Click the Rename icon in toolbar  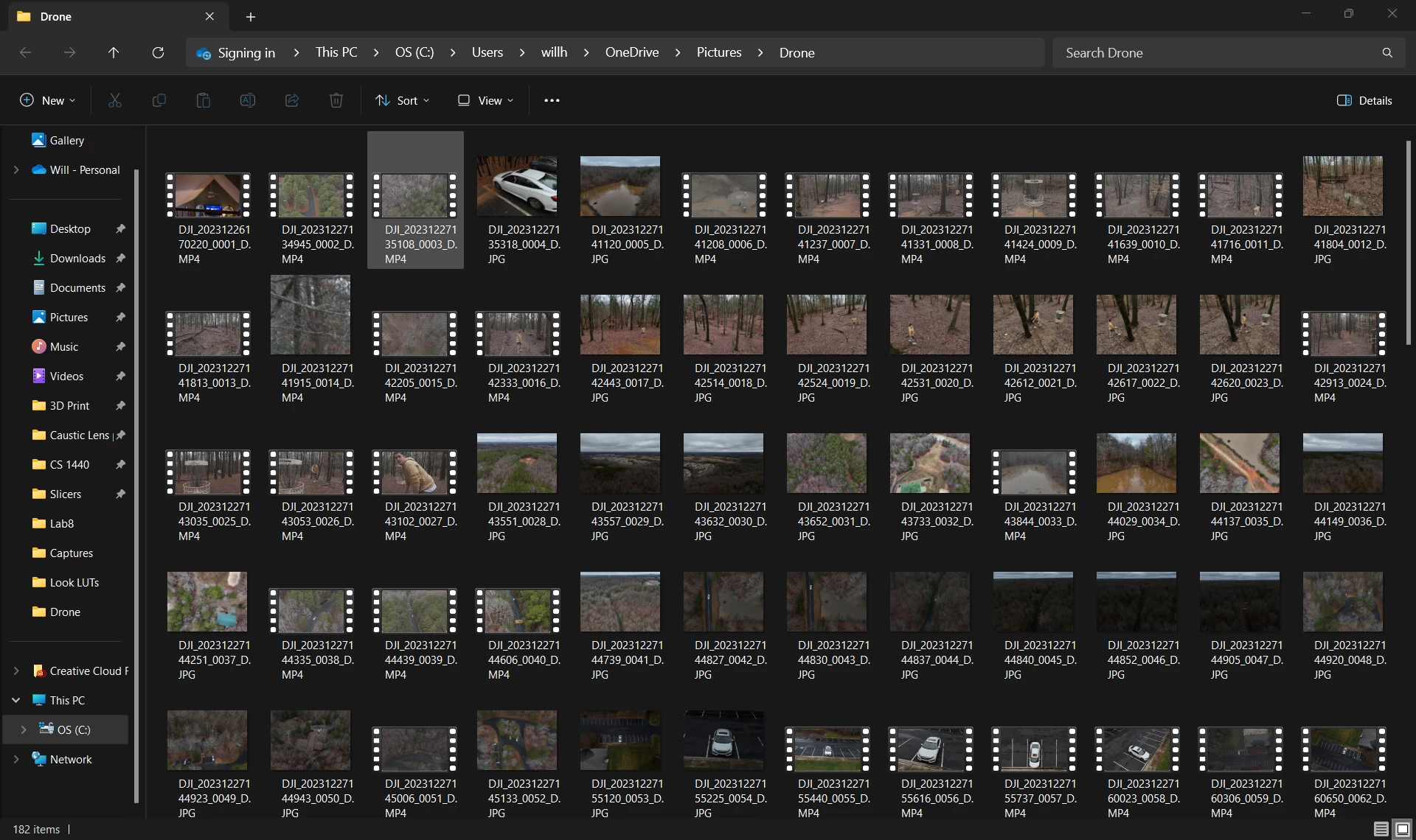248,100
